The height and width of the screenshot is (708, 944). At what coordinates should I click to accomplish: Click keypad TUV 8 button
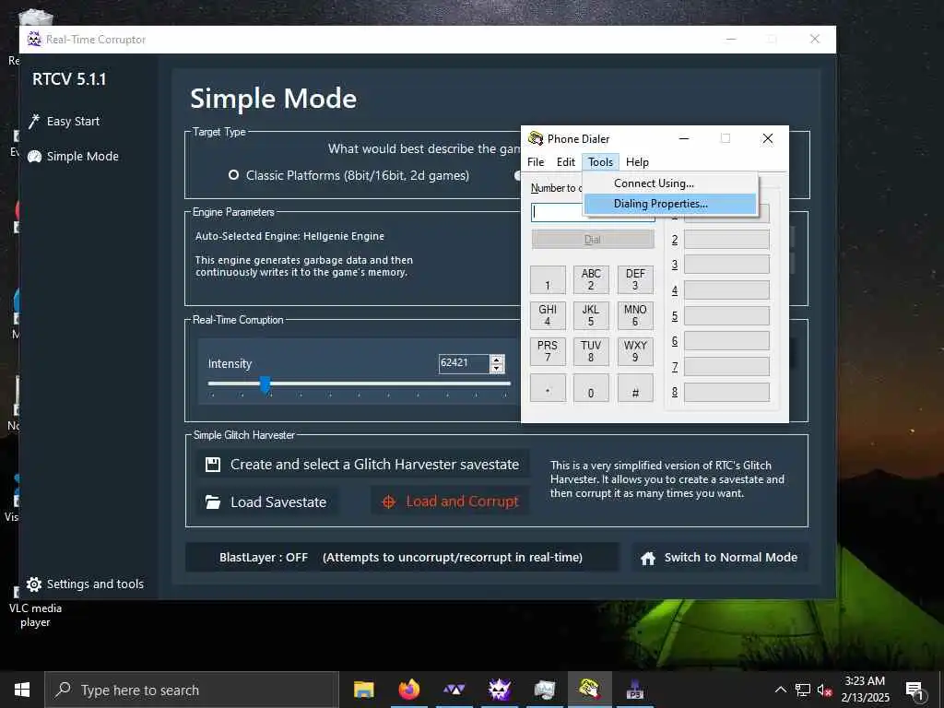pos(591,351)
